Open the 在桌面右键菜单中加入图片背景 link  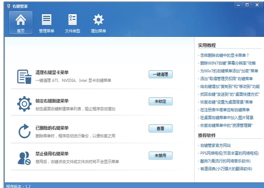point(226,117)
